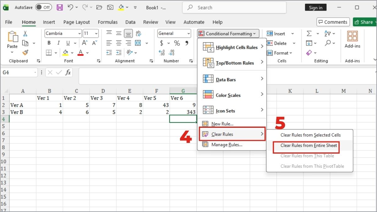Toggle Center alignment button
This screenshot has width=377, height=212.
118,43
